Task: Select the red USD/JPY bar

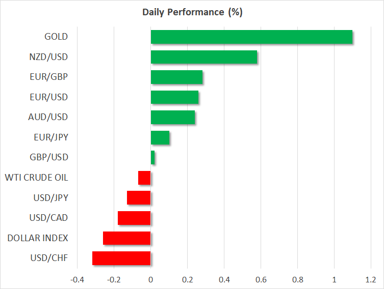Action: [x=139, y=197]
